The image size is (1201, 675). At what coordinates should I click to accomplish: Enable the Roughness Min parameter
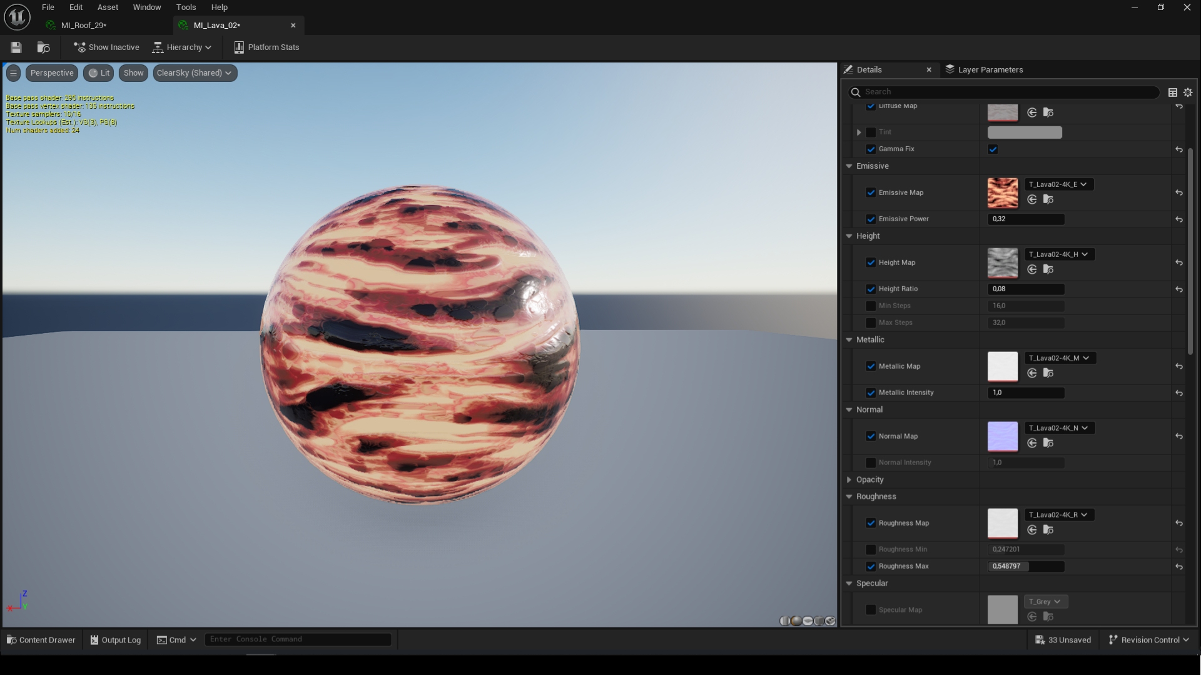point(871,549)
